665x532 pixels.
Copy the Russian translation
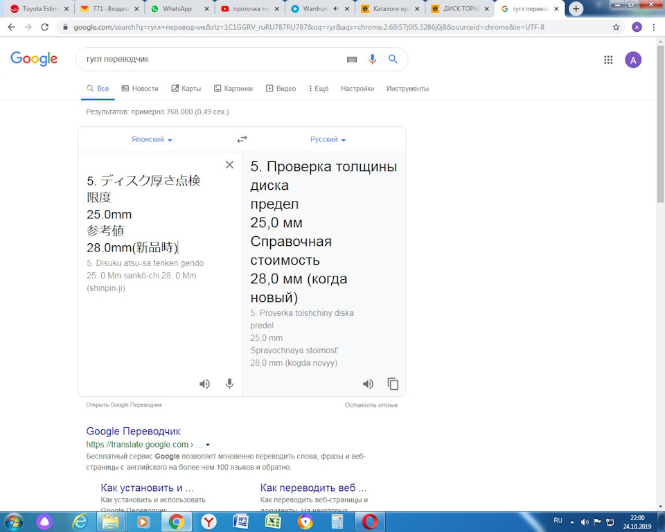point(393,384)
